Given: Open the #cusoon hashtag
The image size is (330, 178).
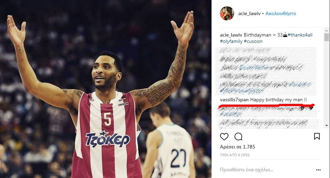Looking at the screenshot, I should [x=253, y=42].
